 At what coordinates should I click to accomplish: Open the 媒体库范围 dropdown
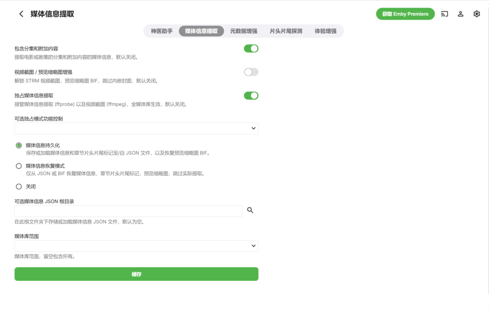point(136,246)
